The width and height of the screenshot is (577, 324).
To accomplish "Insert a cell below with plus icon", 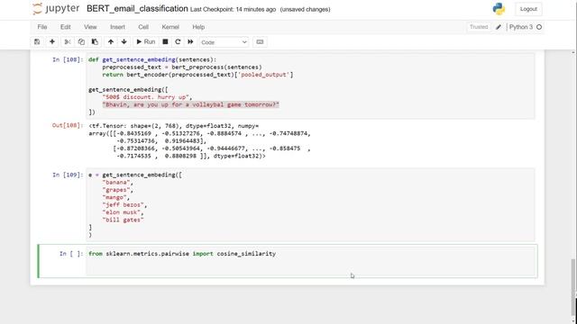I will pos(52,42).
